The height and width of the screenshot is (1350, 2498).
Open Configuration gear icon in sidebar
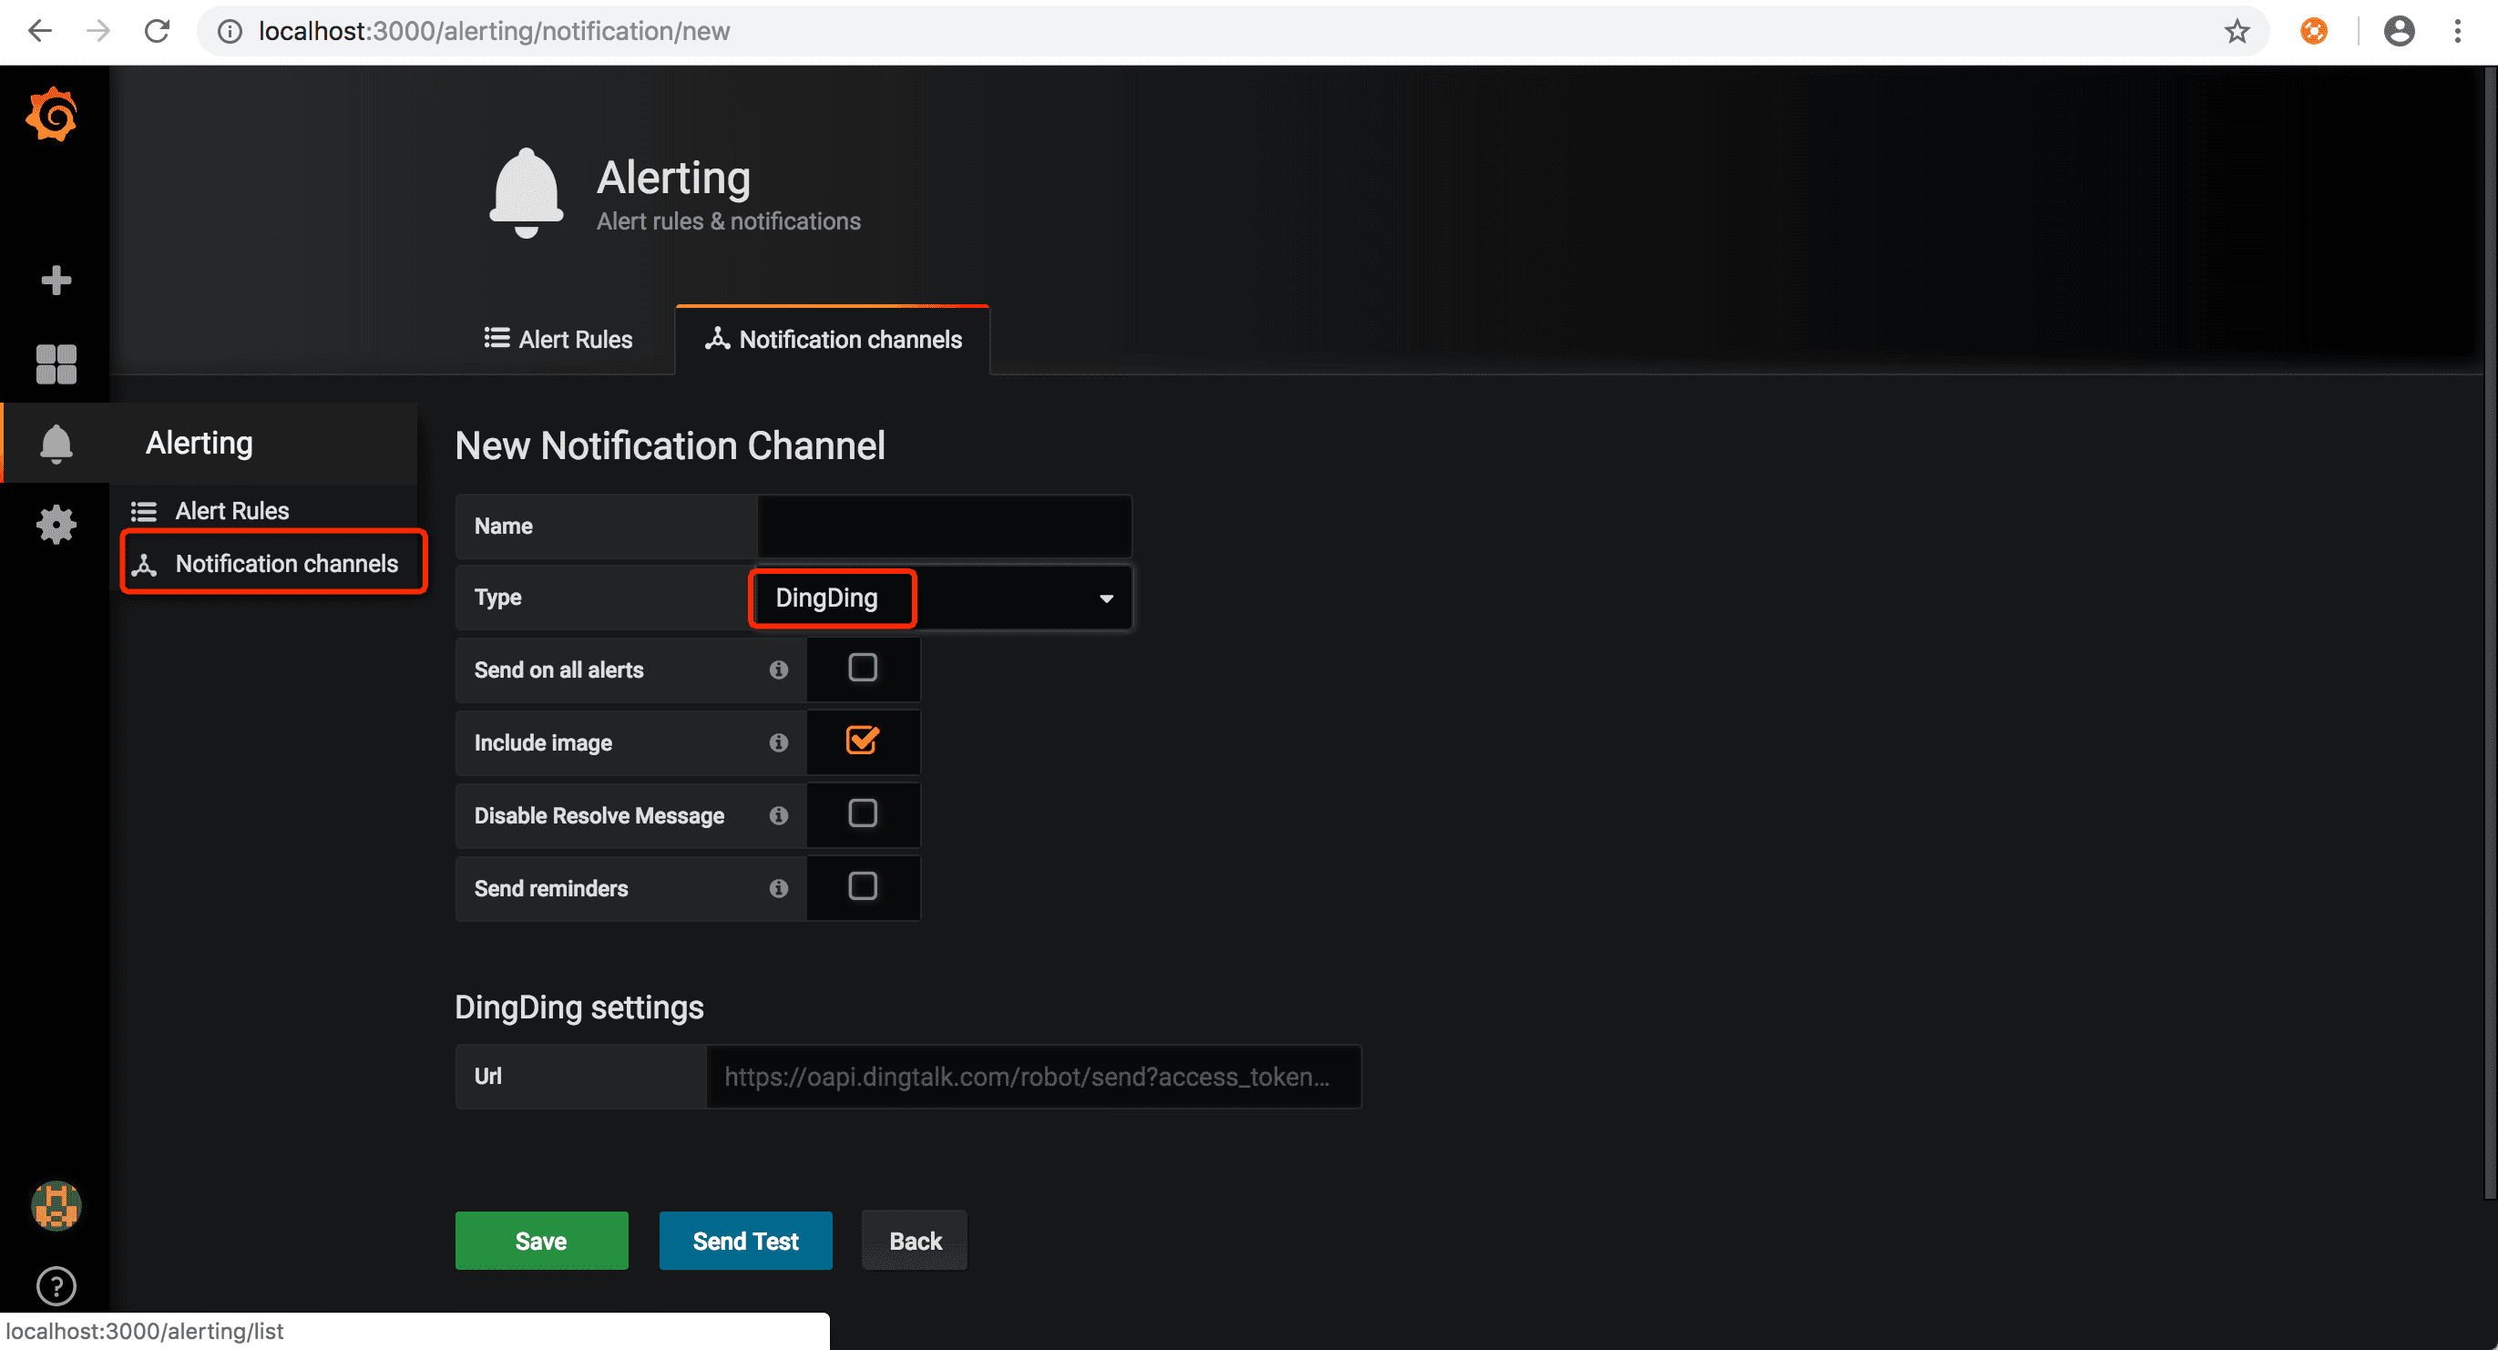point(56,525)
